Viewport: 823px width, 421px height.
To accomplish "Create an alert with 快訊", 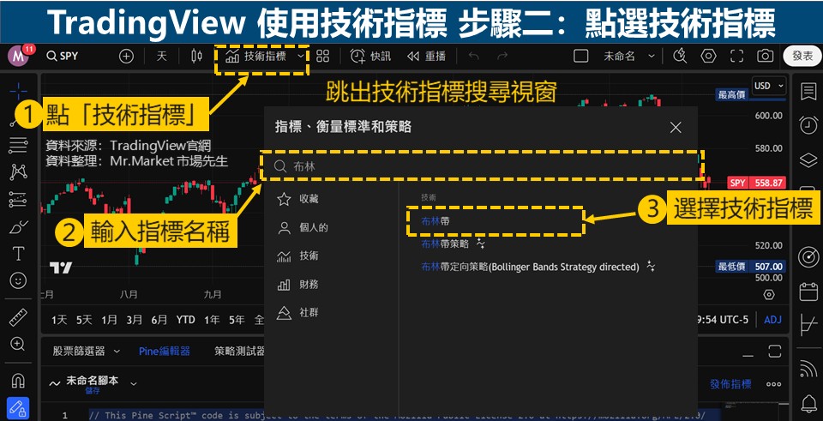I will [370, 57].
